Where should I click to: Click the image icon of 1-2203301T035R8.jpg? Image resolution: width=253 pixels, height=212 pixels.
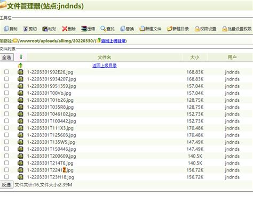click(20, 107)
